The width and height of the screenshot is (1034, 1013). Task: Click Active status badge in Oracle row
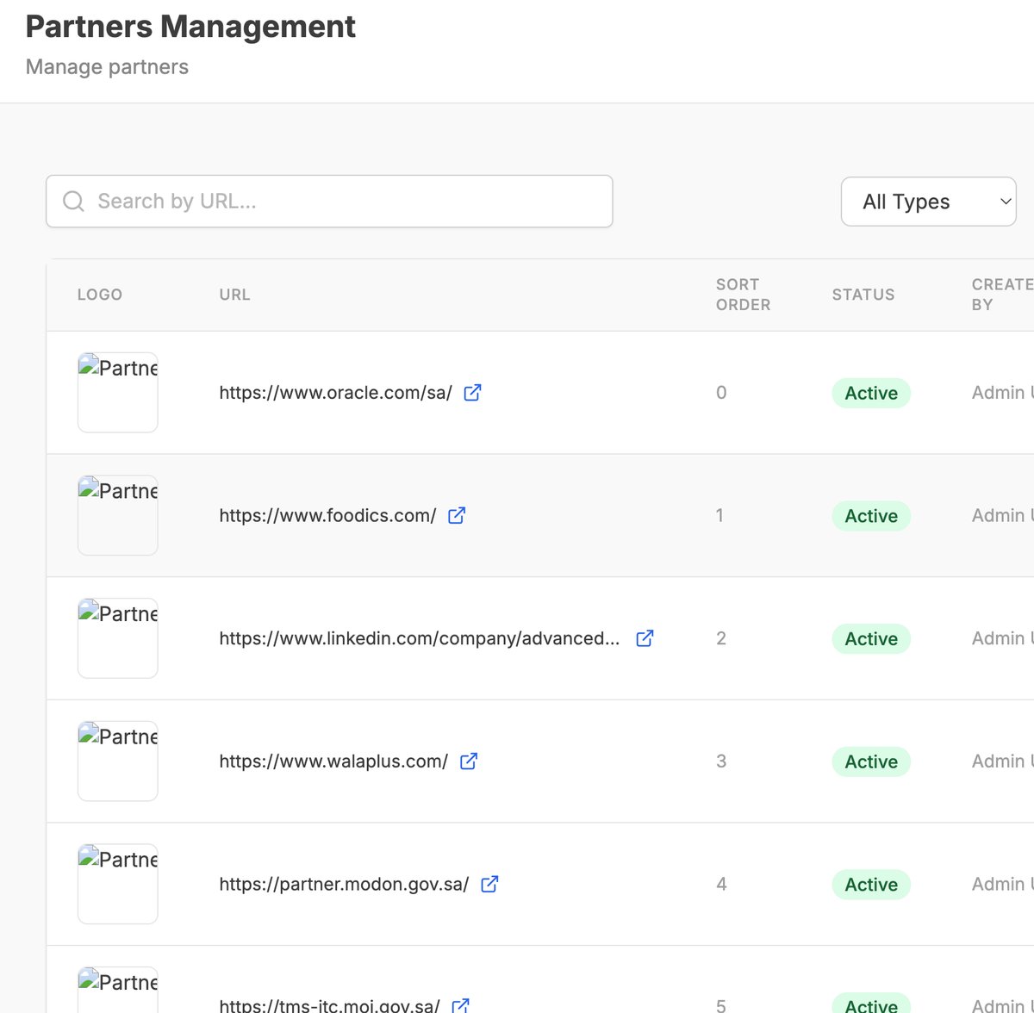871,394
